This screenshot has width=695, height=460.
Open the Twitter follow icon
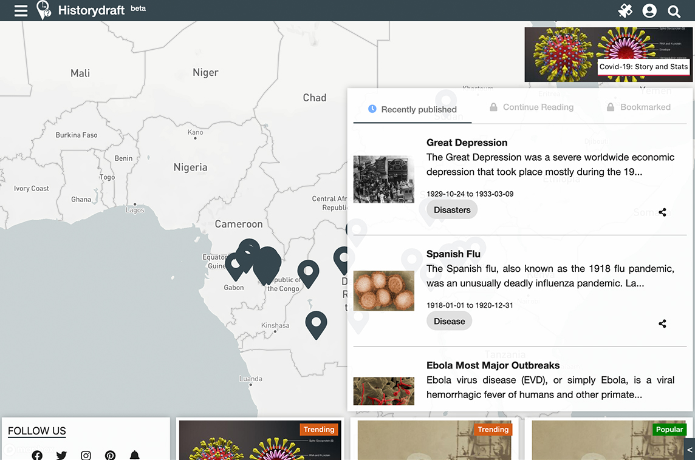tap(61, 455)
